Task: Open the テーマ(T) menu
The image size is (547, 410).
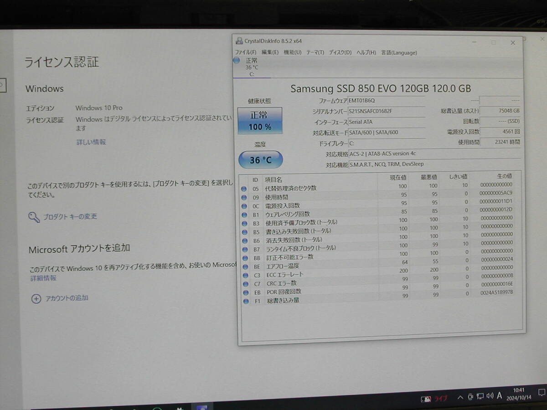Action: 315,52
